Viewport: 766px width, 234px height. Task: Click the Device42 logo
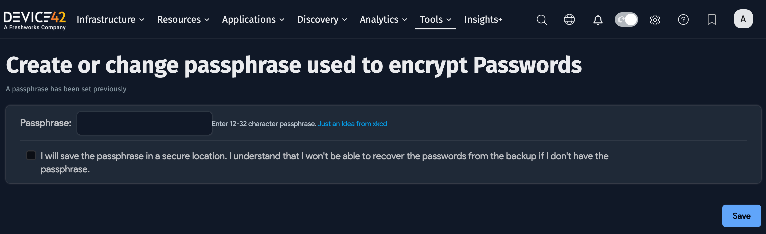pyautogui.click(x=34, y=19)
